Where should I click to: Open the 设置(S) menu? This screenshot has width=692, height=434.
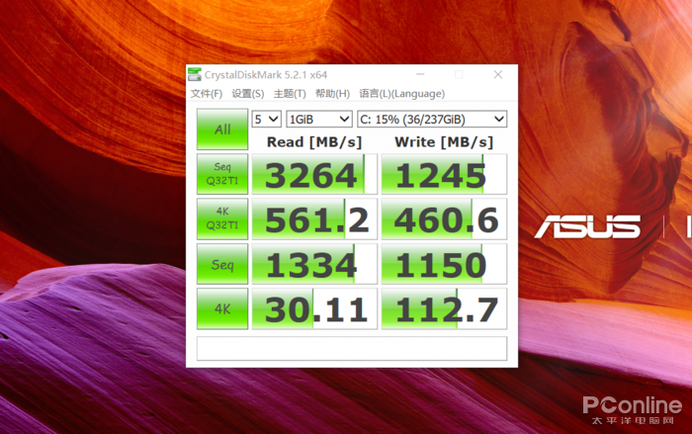[247, 94]
